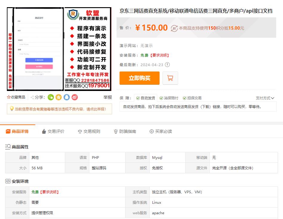Switch to the 交易评价 tab
This screenshot has height=219, width=283.
[53, 131]
